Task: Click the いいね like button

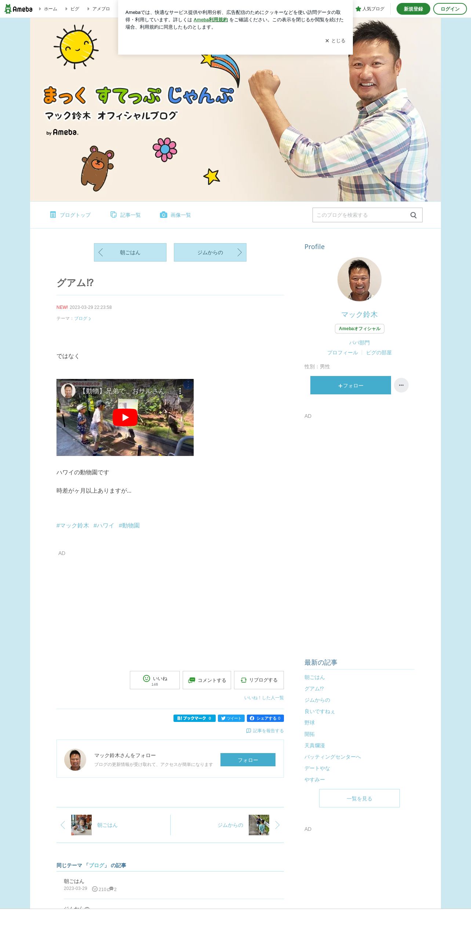Action: tap(155, 680)
